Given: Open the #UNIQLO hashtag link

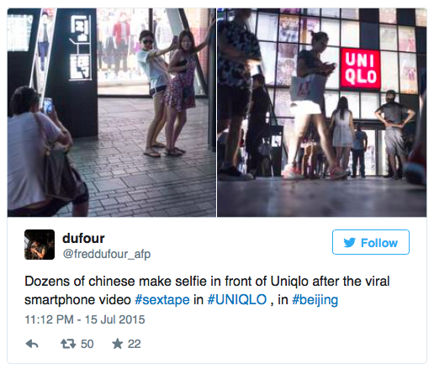Looking at the screenshot, I should tap(237, 299).
